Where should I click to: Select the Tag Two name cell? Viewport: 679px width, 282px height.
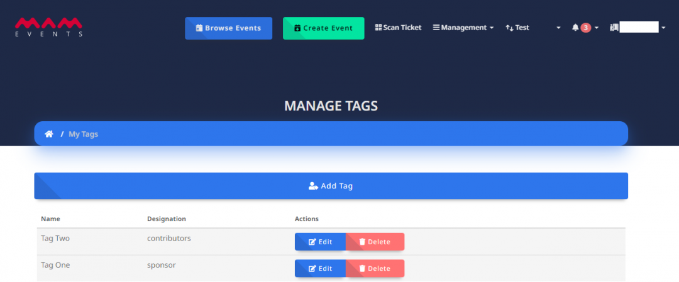(x=55, y=238)
